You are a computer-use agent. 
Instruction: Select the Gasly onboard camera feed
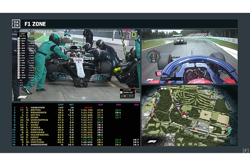(x=189, y=57)
